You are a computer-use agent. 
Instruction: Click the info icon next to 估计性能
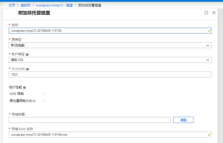tap(25, 88)
